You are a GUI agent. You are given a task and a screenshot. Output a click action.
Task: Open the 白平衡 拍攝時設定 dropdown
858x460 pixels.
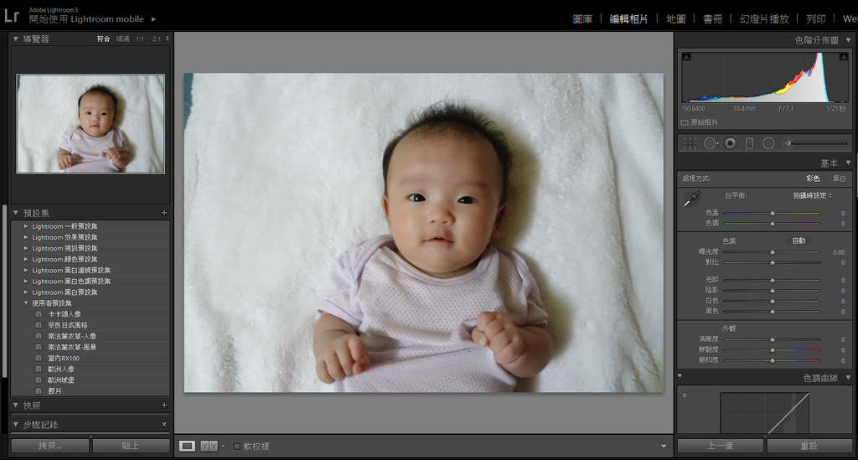pyautogui.click(x=813, y=195)
